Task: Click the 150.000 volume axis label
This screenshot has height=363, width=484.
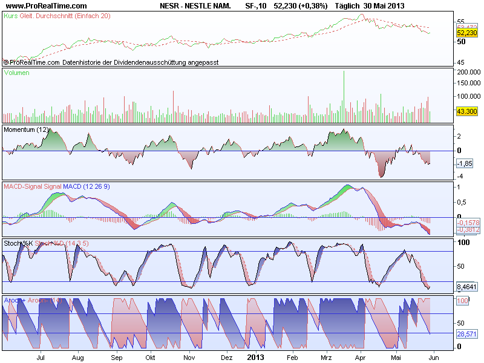Action: 468,83
